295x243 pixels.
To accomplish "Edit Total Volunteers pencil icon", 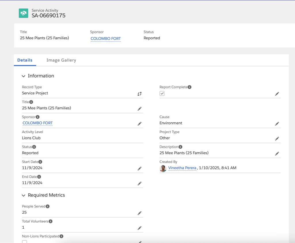I will pyautogui.click(x=139, y=228).
